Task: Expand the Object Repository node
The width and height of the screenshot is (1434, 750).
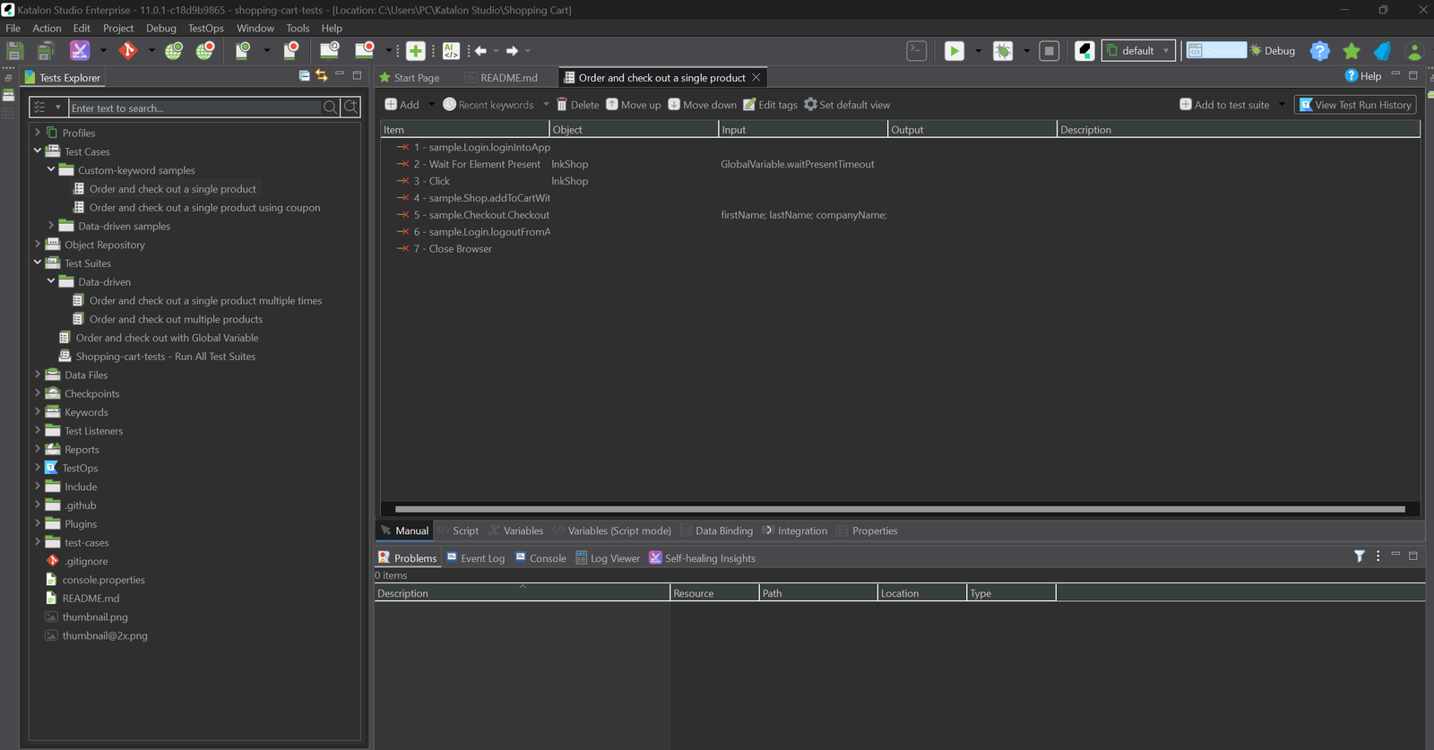Action: point(38,244)
